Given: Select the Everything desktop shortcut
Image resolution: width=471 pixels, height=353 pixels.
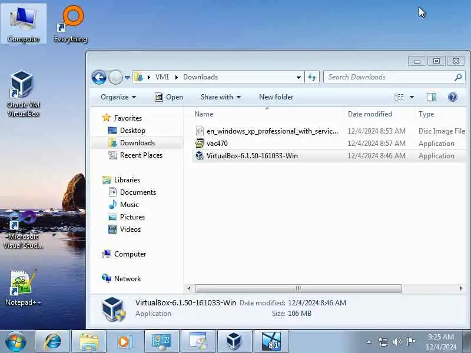Looking at the screenshot, I should 71,24.
